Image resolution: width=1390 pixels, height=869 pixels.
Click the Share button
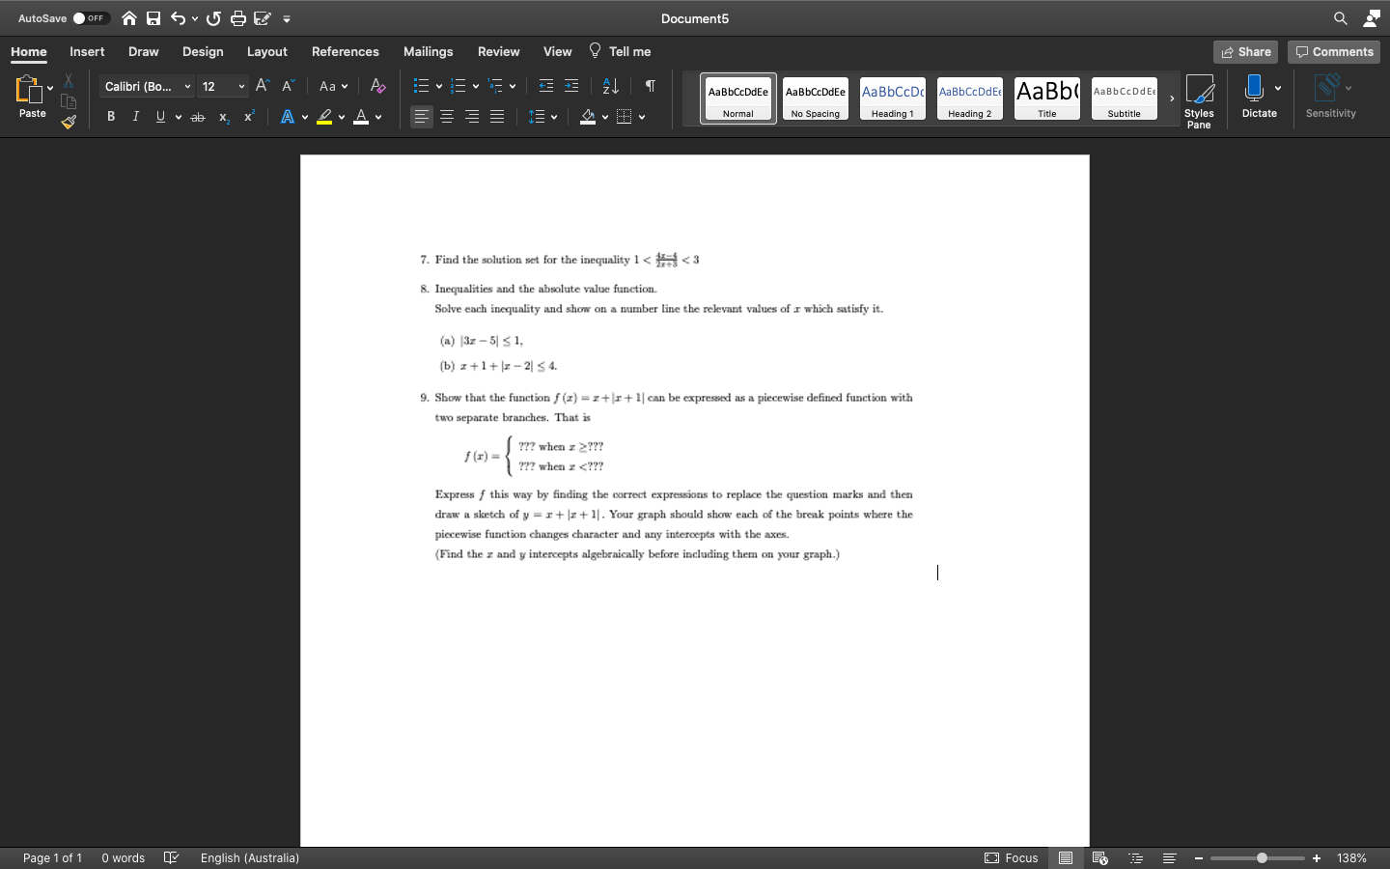click(1244, 51)
